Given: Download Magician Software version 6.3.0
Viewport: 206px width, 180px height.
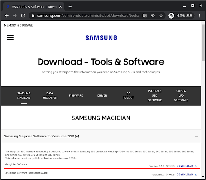Looking at the screenshot, I should click(185, 166).
